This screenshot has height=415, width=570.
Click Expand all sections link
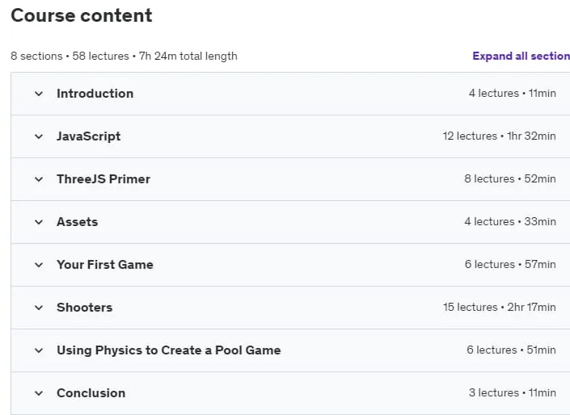click(521, 56)
